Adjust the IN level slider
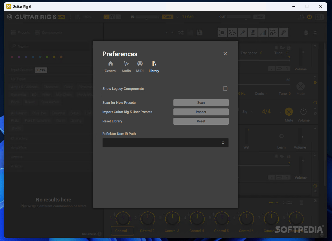Screen dimensions: 332x241 pos(147,17)
